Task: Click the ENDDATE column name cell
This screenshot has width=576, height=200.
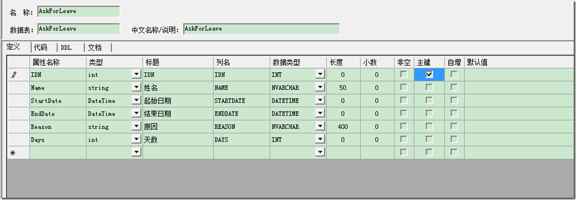Action: tap(241, 114)
